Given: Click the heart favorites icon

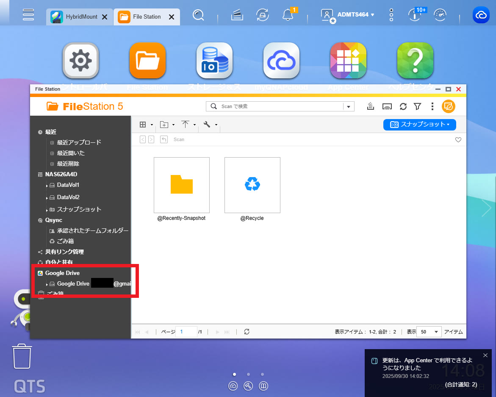Looking at the screenshot, I should 458,140.
